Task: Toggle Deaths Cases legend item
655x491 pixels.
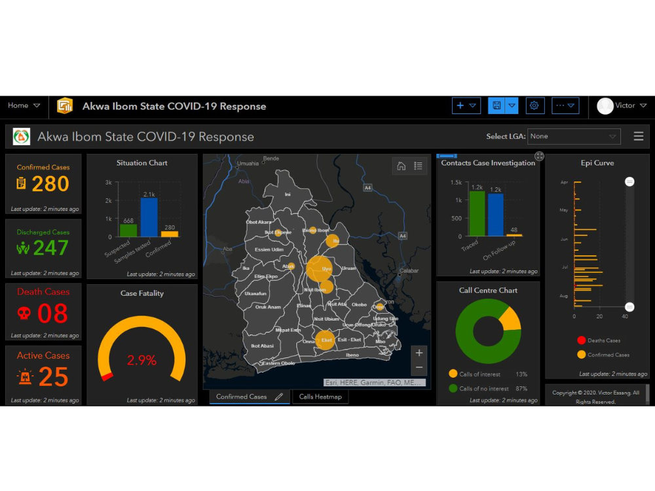Action: pyautogui.click(x=599, y=340)
